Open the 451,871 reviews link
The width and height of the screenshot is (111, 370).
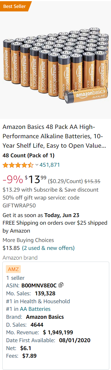click(x=49, y=165)
